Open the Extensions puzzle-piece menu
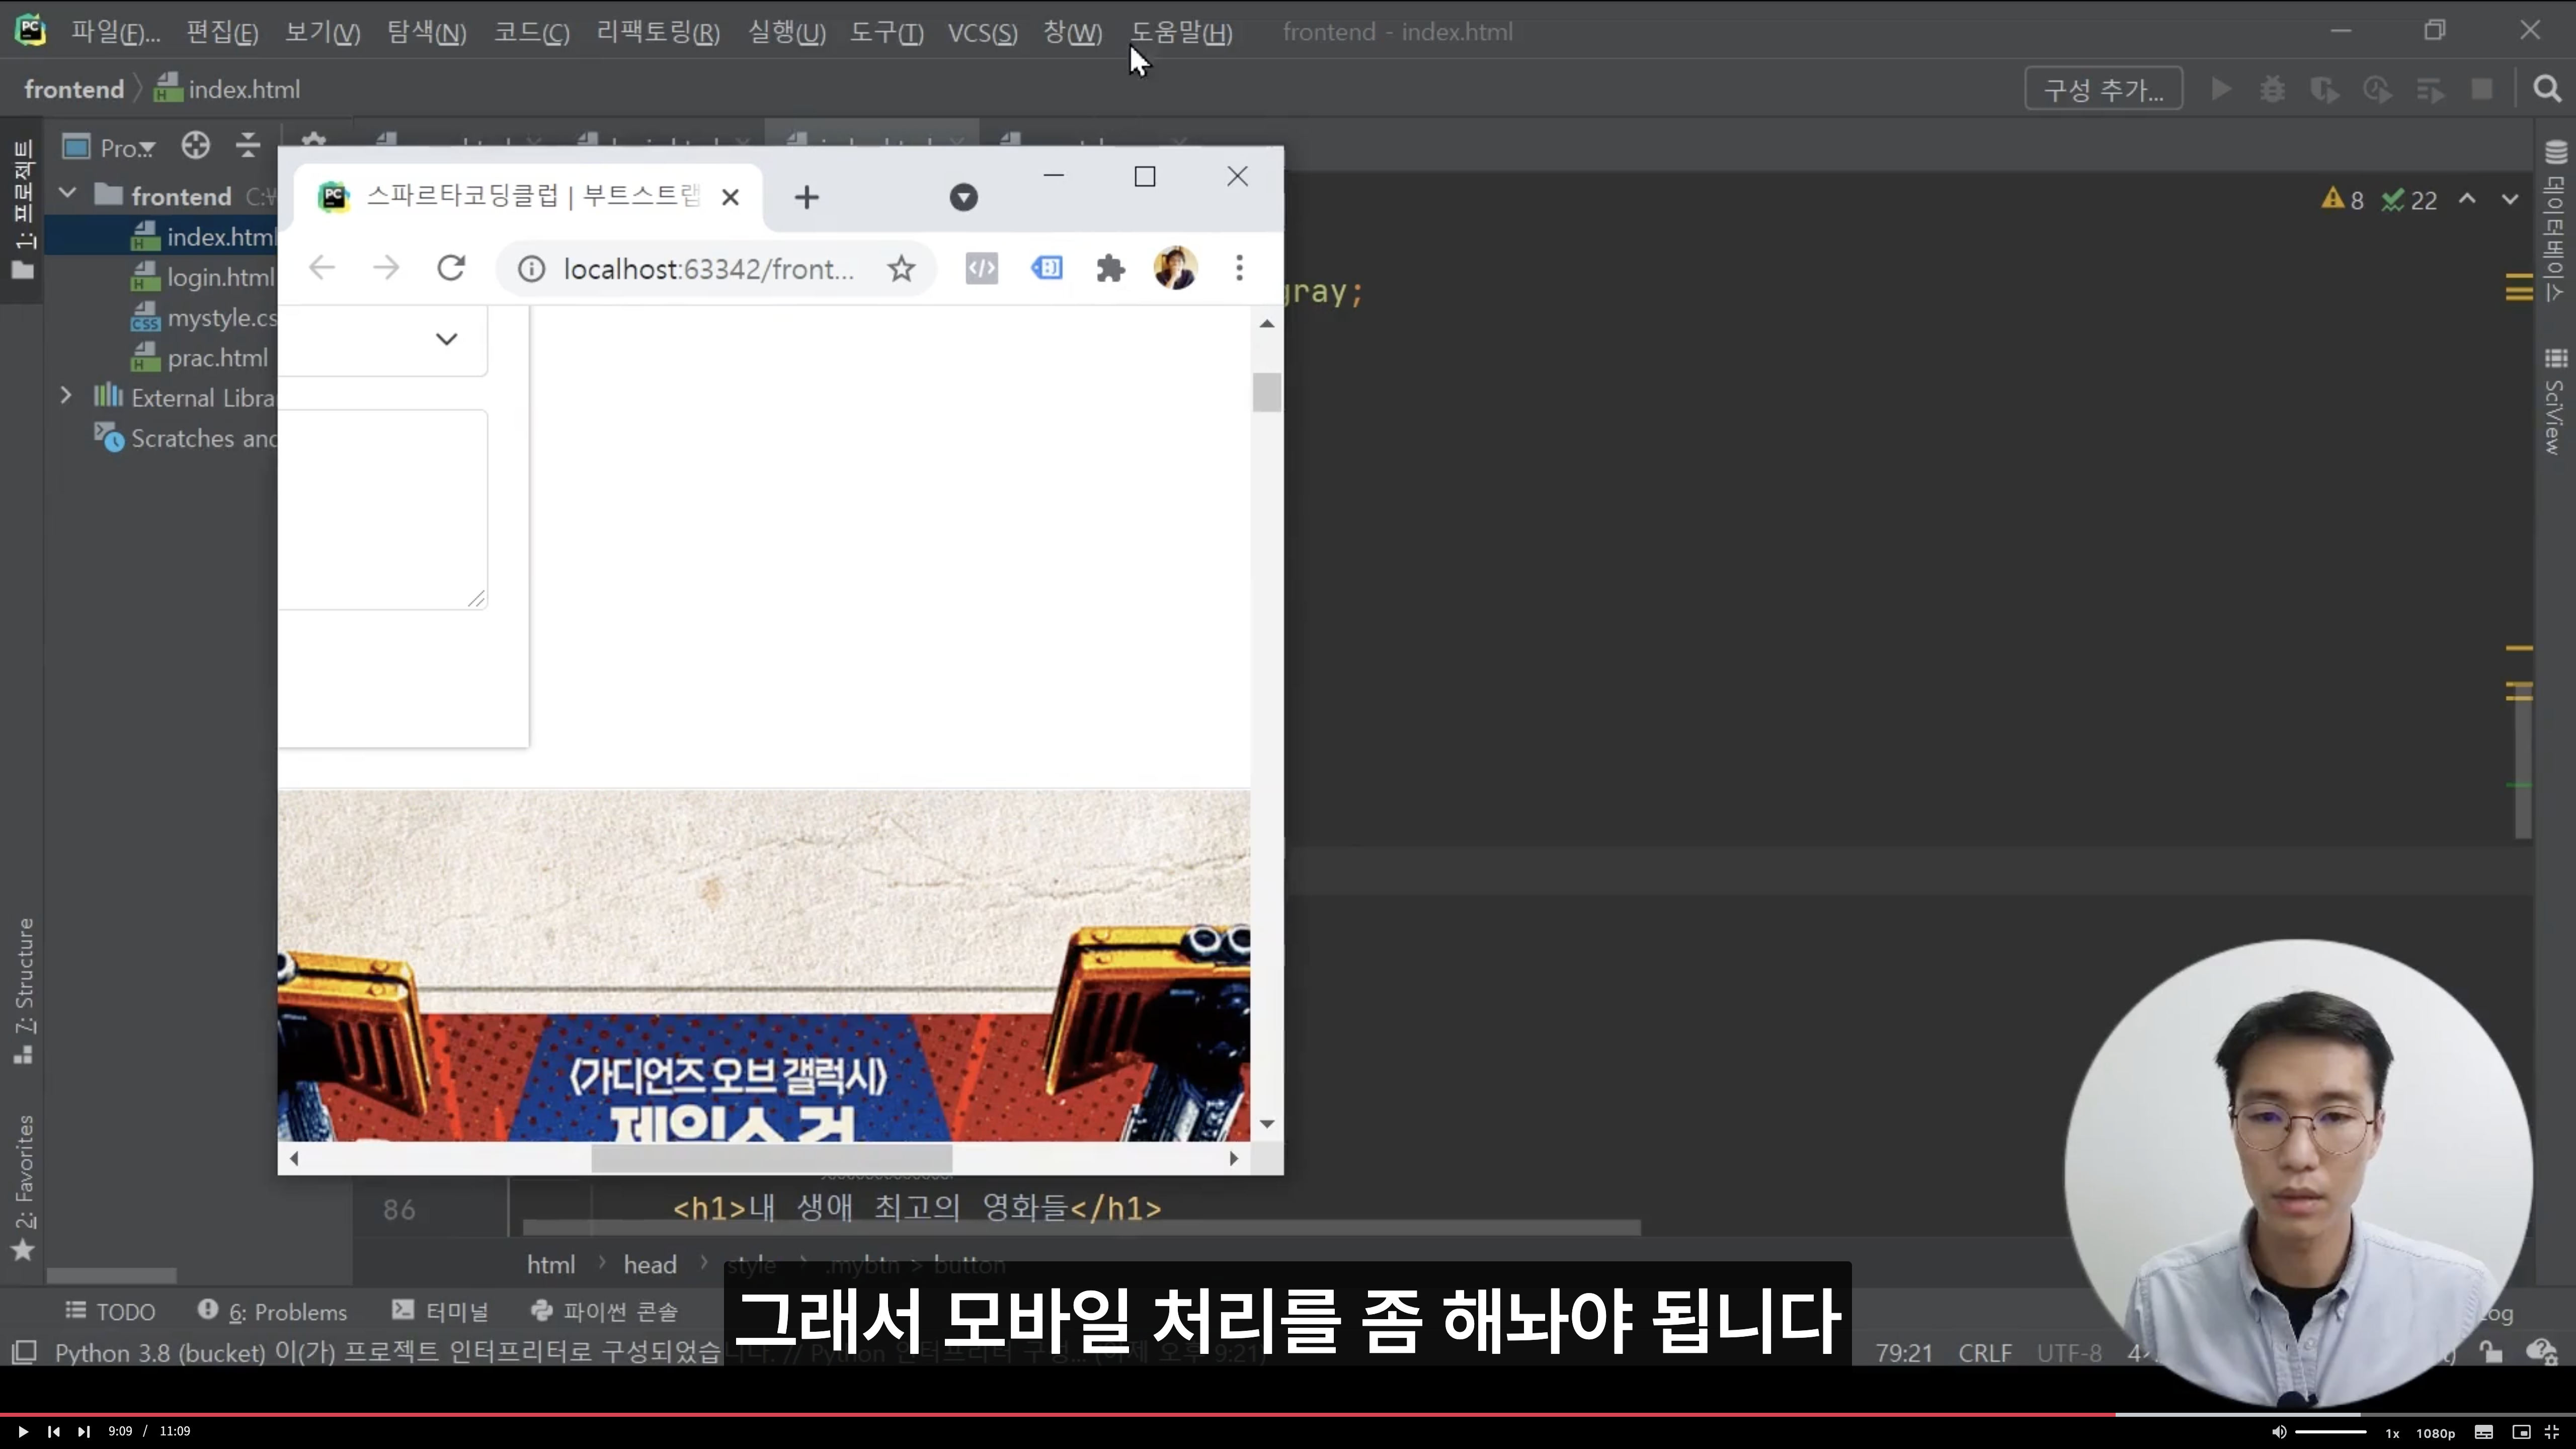Screen dimensions: 2576x1449 (x=1110, y=268)
